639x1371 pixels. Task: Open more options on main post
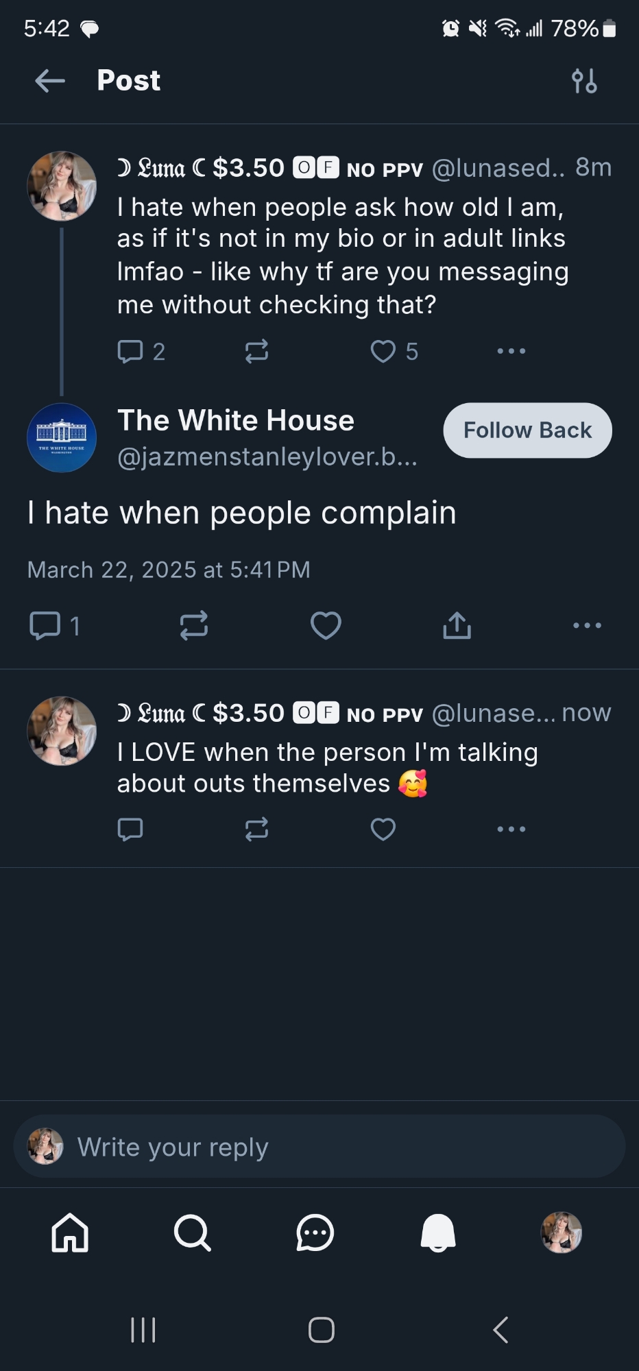pyautogui.click(x=588, y=625)
